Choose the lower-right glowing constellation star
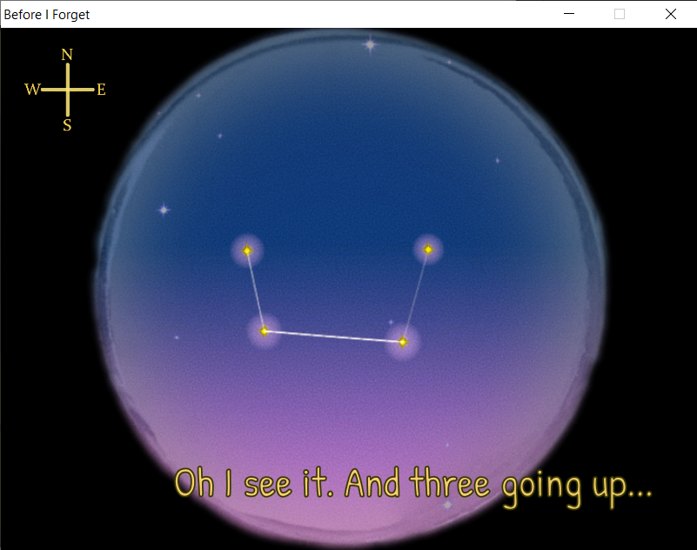Image resolution: width=697 pixels, height=550 pixels. (x=403, y=342)
